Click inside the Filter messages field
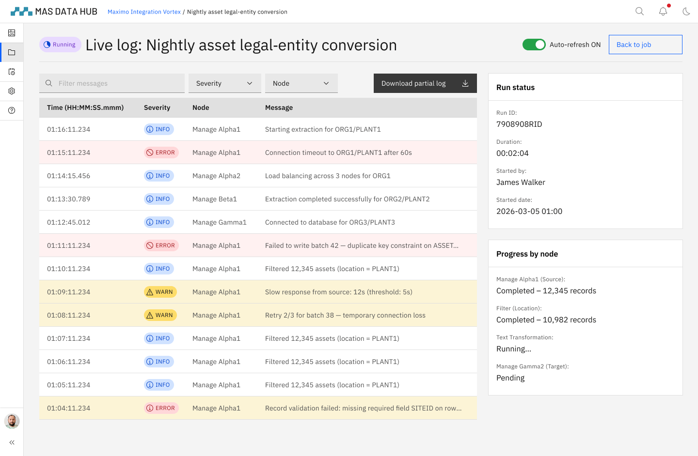 [x=111, y=83]
